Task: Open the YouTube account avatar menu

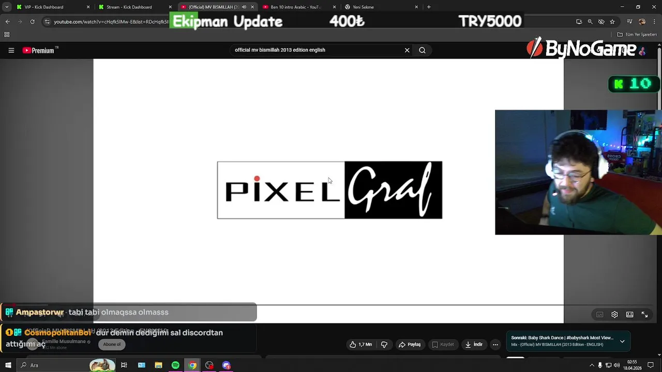Action: [642, 50]
